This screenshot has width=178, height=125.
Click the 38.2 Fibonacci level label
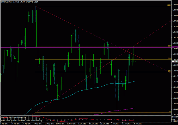pos(170,71)
